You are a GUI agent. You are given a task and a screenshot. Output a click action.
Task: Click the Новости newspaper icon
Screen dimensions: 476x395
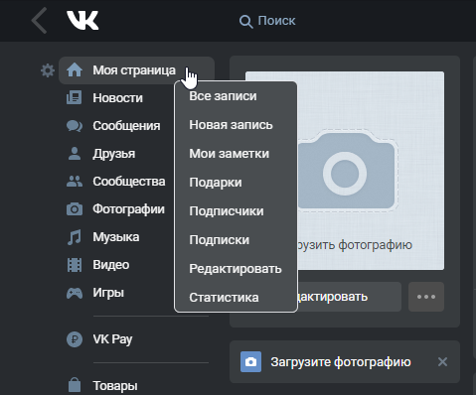75,98
